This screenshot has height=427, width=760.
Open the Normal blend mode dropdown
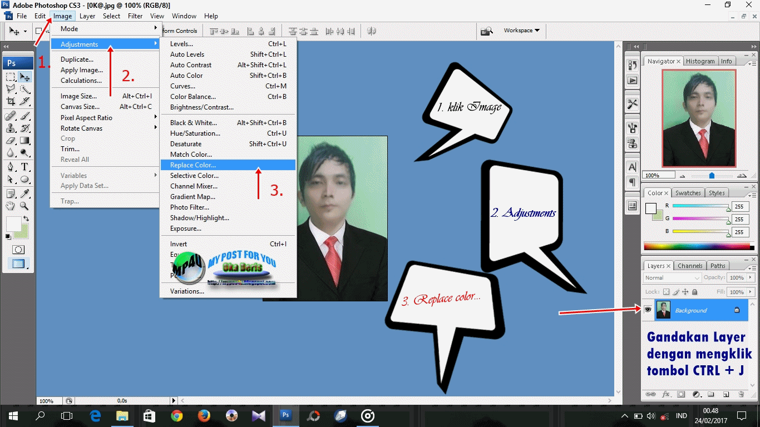[672, 277]
